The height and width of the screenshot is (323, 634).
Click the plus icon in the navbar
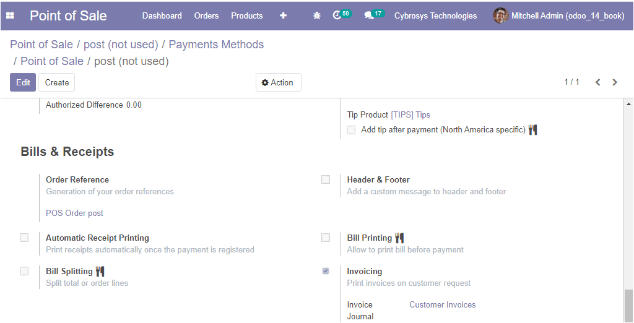click(283, 15)
